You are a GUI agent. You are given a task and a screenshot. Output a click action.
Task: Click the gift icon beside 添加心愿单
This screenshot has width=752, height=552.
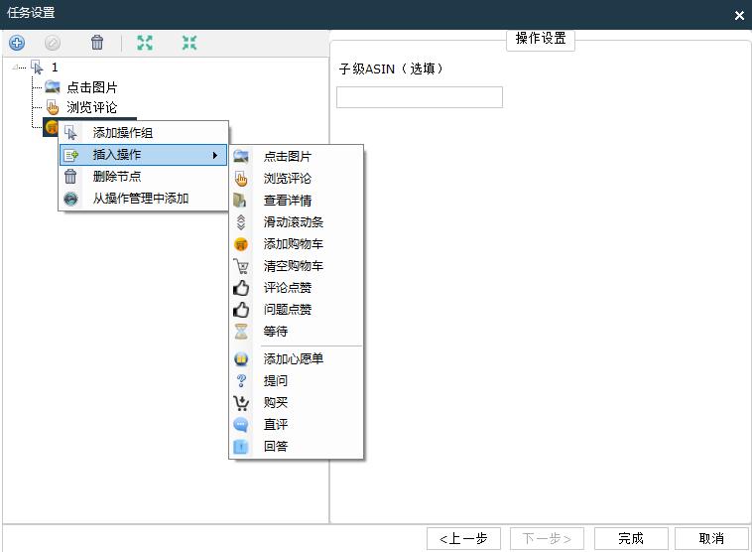click(241, 359)
